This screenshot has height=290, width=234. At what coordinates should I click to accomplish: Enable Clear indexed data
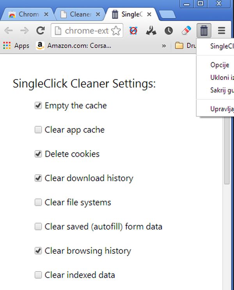38,275
